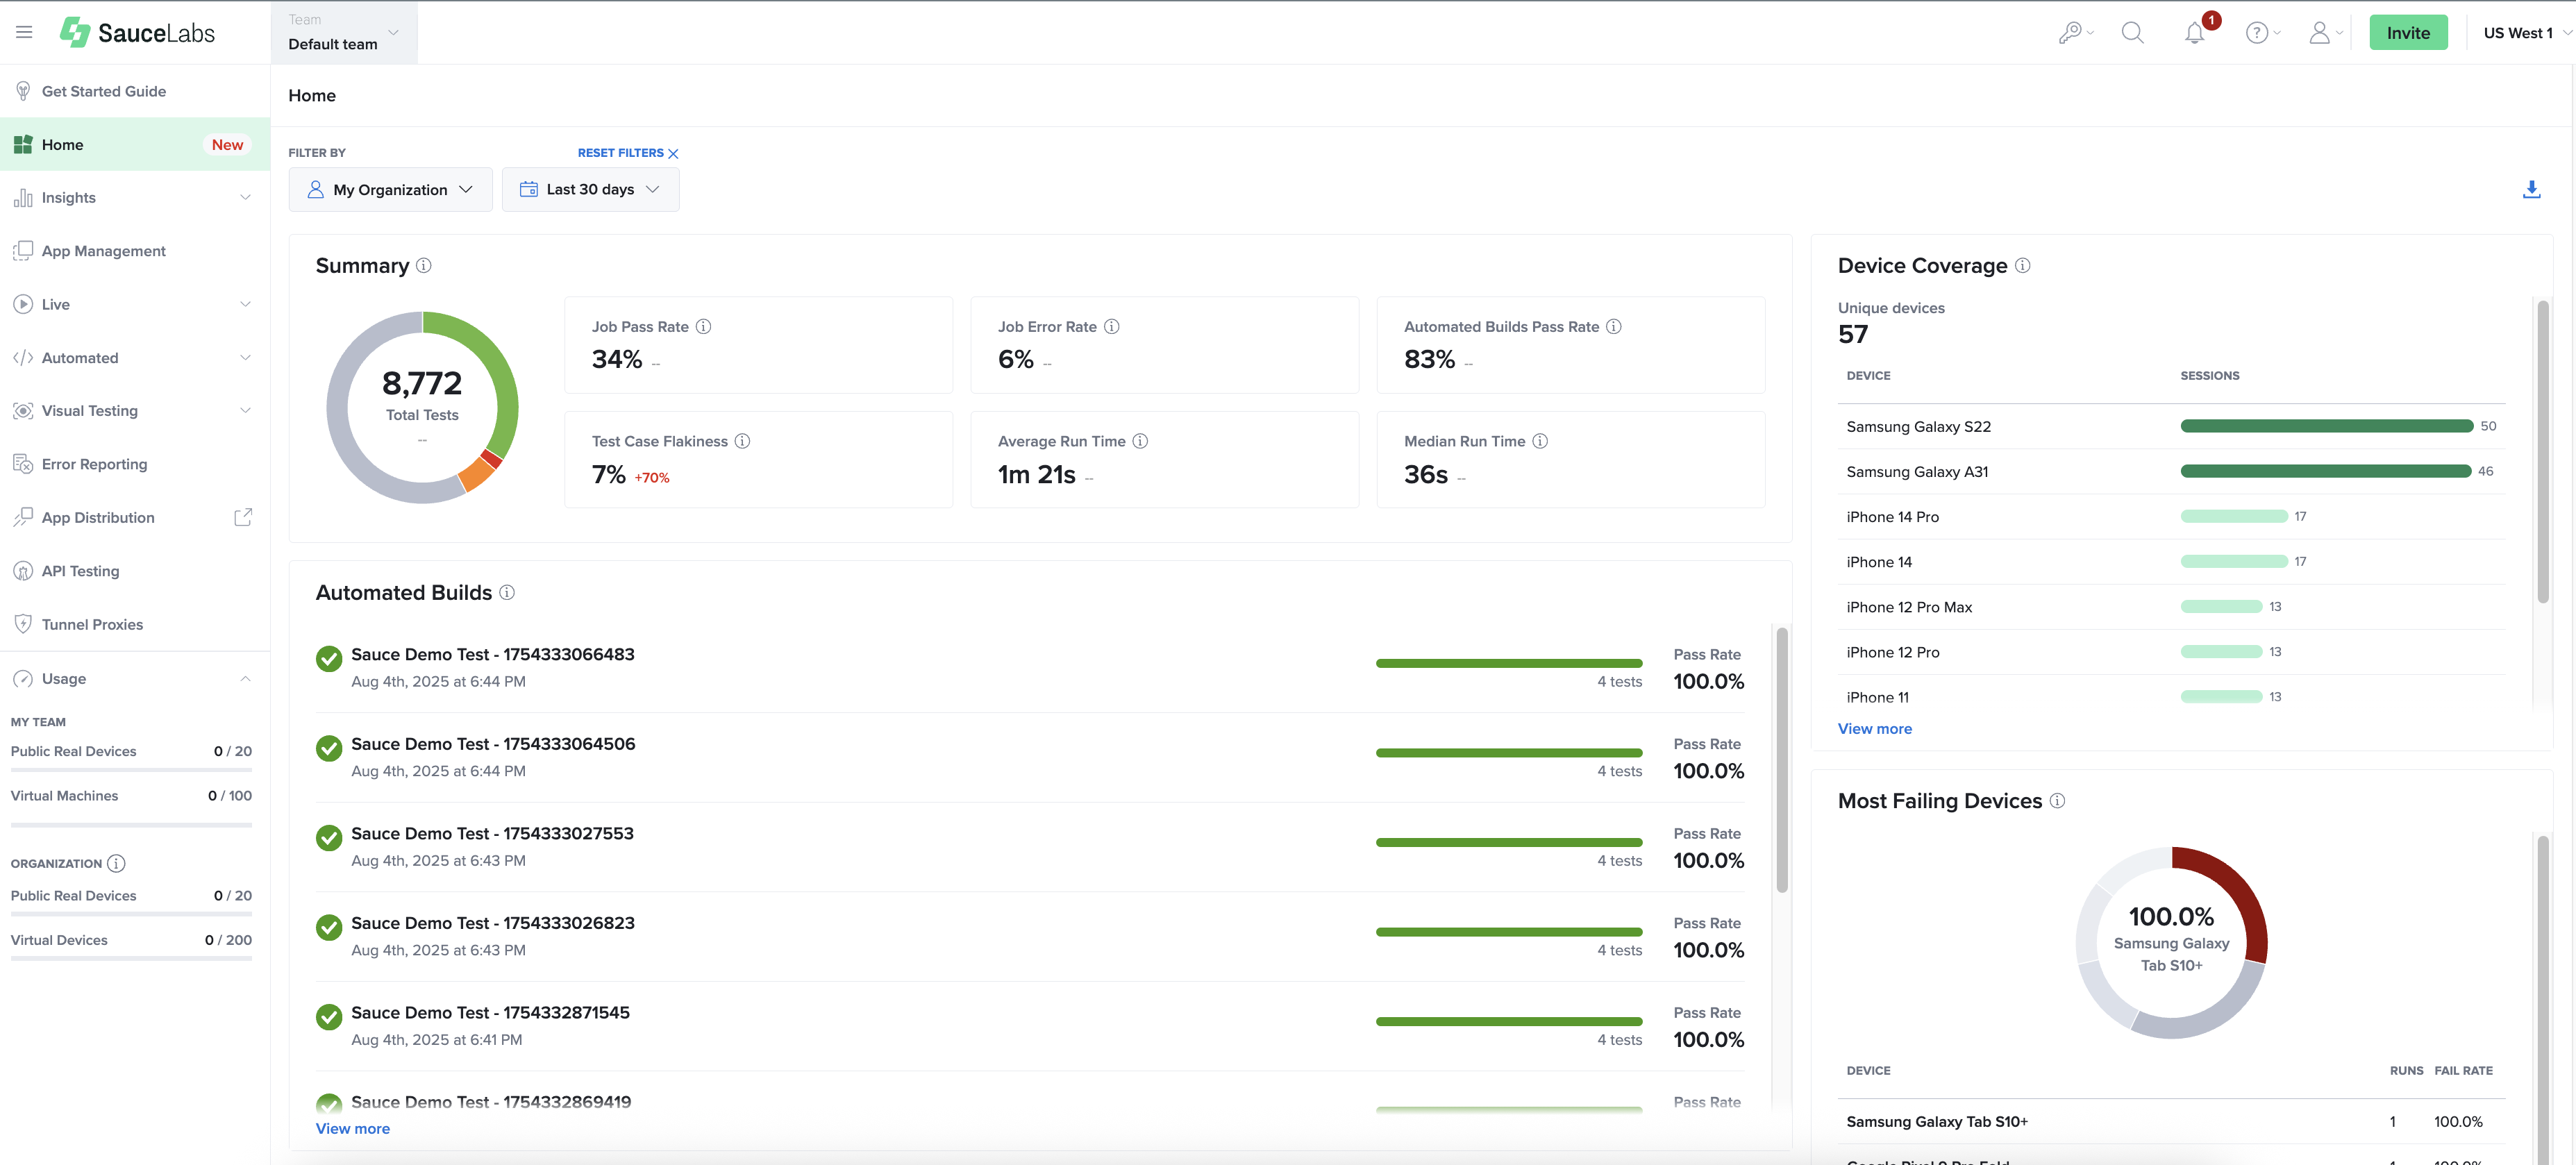Open notifications bell icon

(2194, 33)
